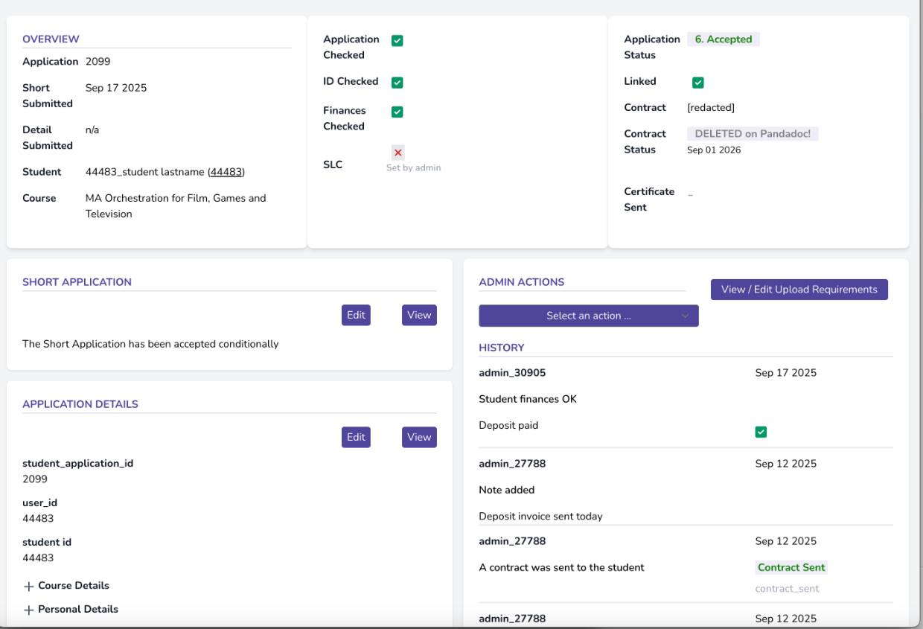Toggle the Linked checkbox
Image resolution: width=923 pixels, height=629 pixels.
tap(698, 83)
